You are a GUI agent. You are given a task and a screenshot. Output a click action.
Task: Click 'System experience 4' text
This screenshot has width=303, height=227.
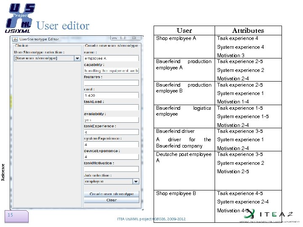[x=240, y=47]
